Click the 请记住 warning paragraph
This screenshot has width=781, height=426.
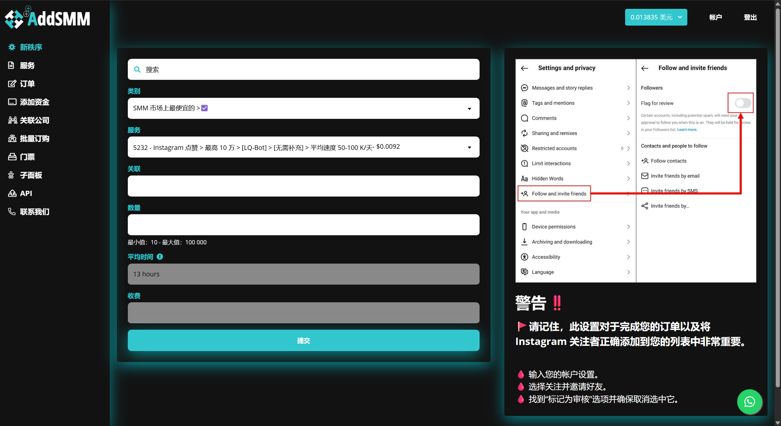coord(631,334)
